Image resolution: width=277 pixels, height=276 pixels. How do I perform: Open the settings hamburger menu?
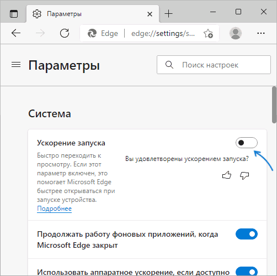[x=16, y=65]
